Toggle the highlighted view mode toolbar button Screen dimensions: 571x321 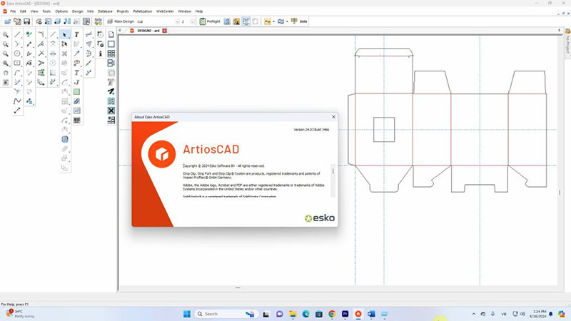246,21
